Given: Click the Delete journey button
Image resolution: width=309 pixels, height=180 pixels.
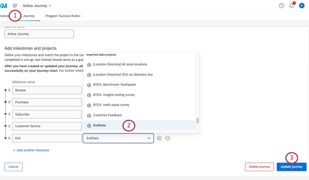Looking at the screenshot, I should click(259, 167).
